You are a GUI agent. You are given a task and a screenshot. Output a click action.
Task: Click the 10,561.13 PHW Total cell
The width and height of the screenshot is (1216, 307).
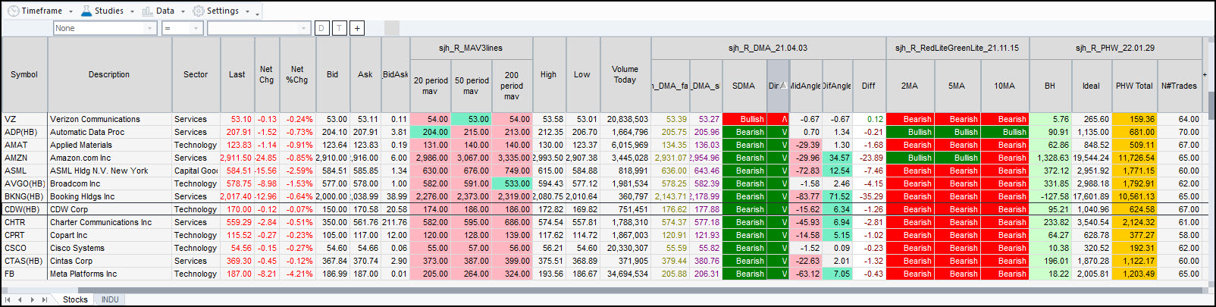click(1134, 196)
